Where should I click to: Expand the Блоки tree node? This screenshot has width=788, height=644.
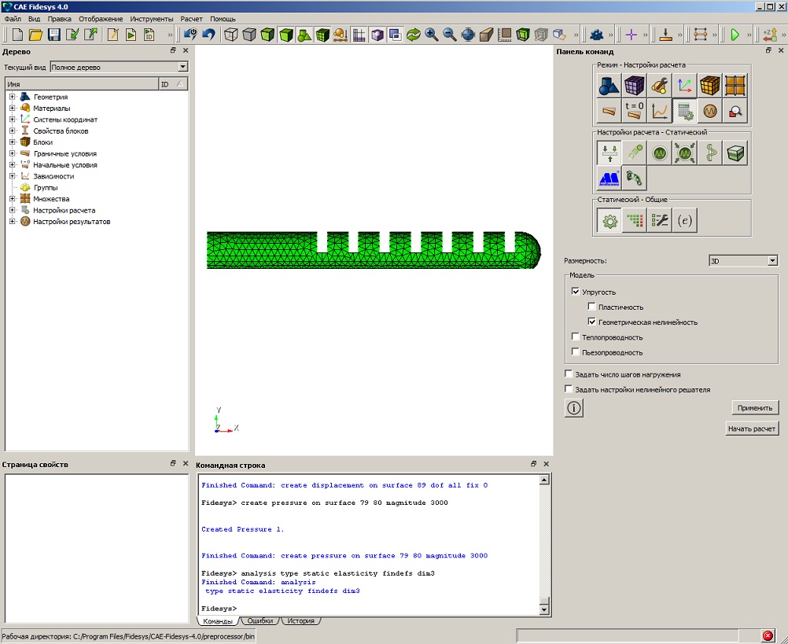click(x=13, y=142)
